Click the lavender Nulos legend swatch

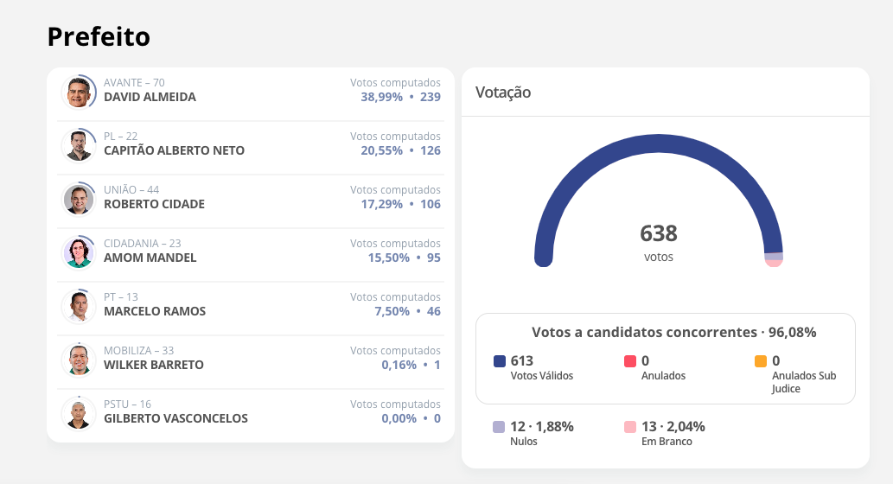click(x=499, y=427)
